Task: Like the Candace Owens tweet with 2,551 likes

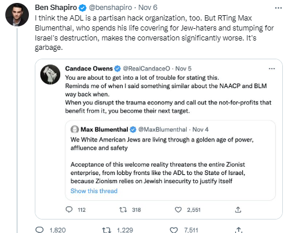Action: pyautogui.click(x=178, y=210)
